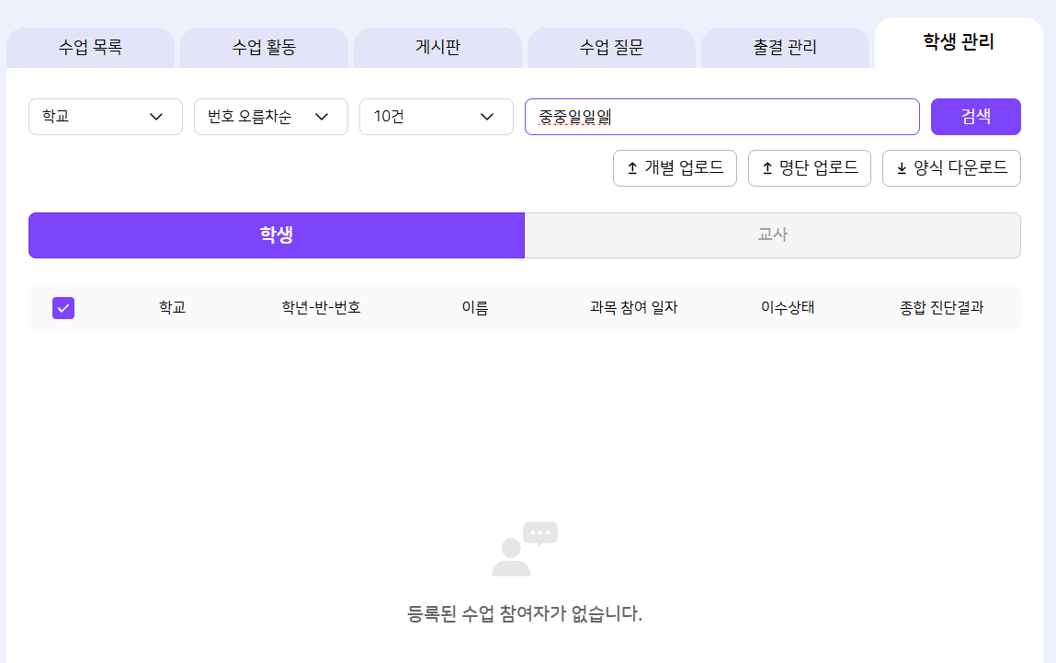Screen dimensions: 1056x663
Task: Click the 종합 진단결과 column header
Action: [941, 308]
